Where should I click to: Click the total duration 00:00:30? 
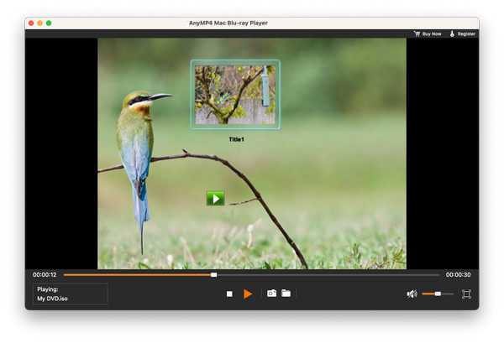tap(458, 274)
